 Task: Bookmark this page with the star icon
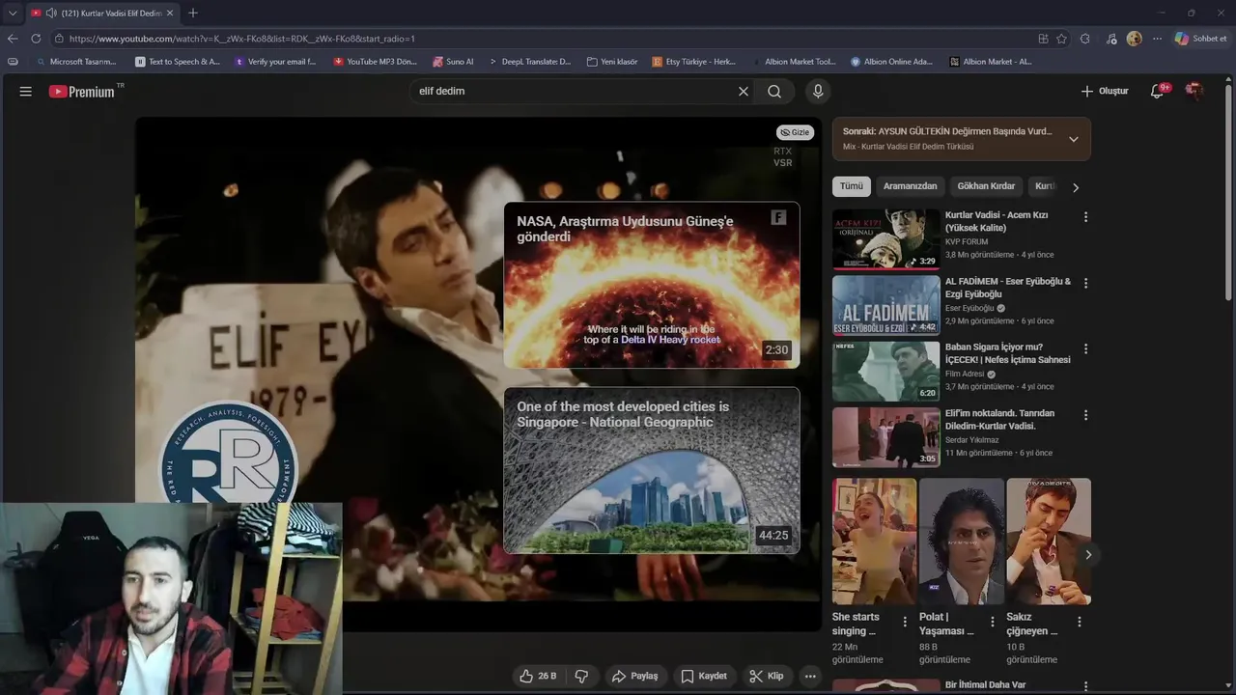pyautogui.click(x=1061, y=39)
